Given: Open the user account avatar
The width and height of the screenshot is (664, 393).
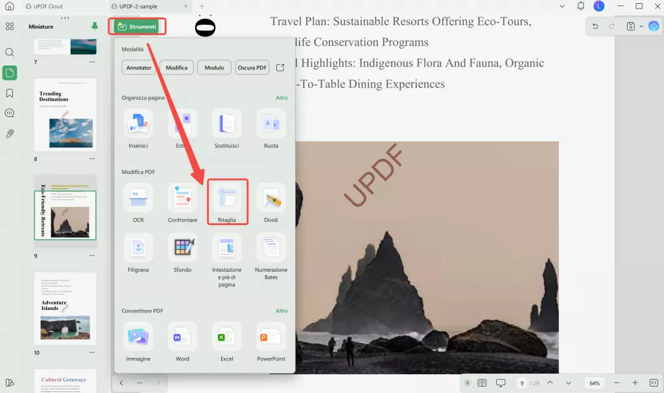Looking at the screenshot, I should (599, 6).
